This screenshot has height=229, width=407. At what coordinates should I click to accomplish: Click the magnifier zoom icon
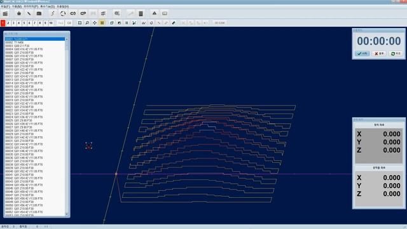(87, 23)
